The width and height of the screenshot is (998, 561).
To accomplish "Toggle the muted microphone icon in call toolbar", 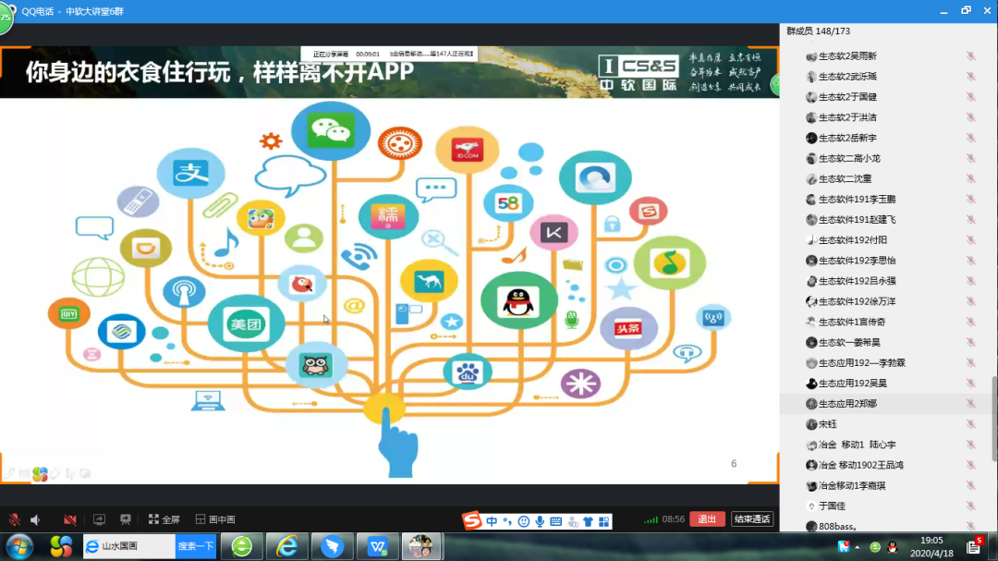I will point(14,519).
